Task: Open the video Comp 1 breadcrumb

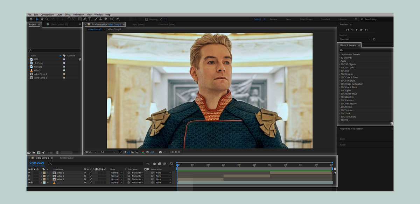Action: pyautogui.click(x=114, y=29)
